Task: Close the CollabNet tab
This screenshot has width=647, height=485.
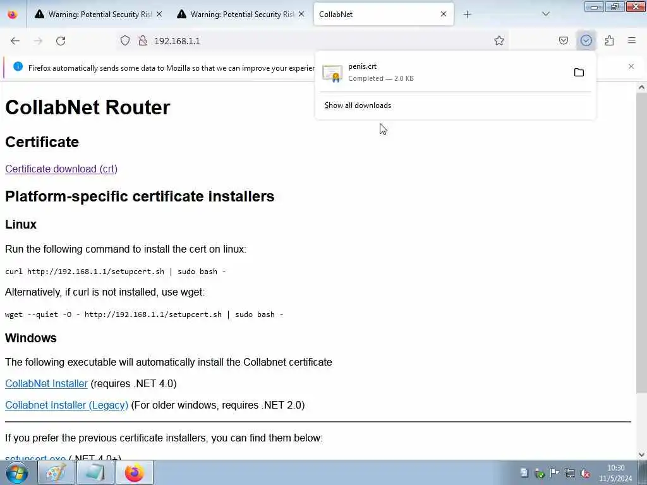Action: coord(443,14)
